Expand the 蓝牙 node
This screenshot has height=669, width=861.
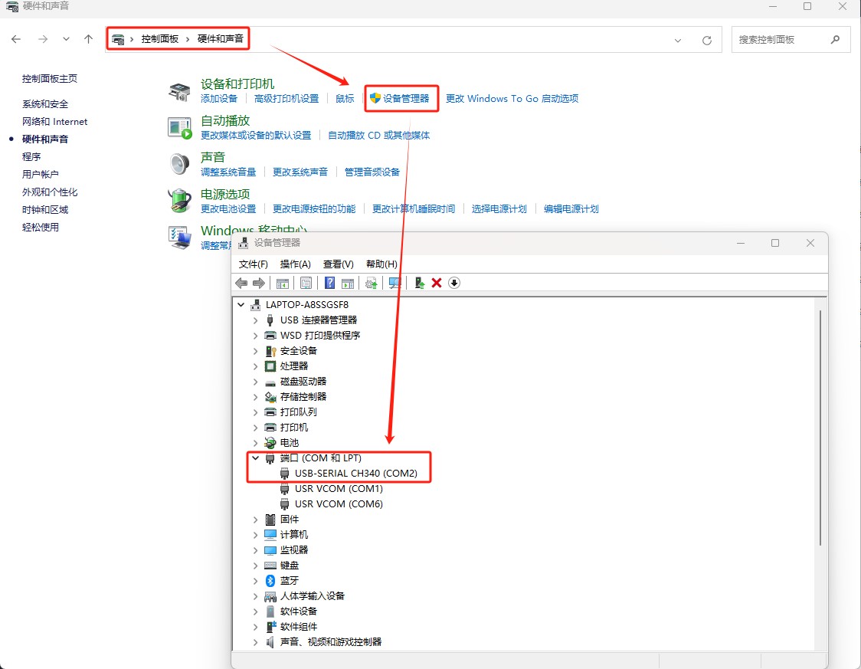(255, 581)
